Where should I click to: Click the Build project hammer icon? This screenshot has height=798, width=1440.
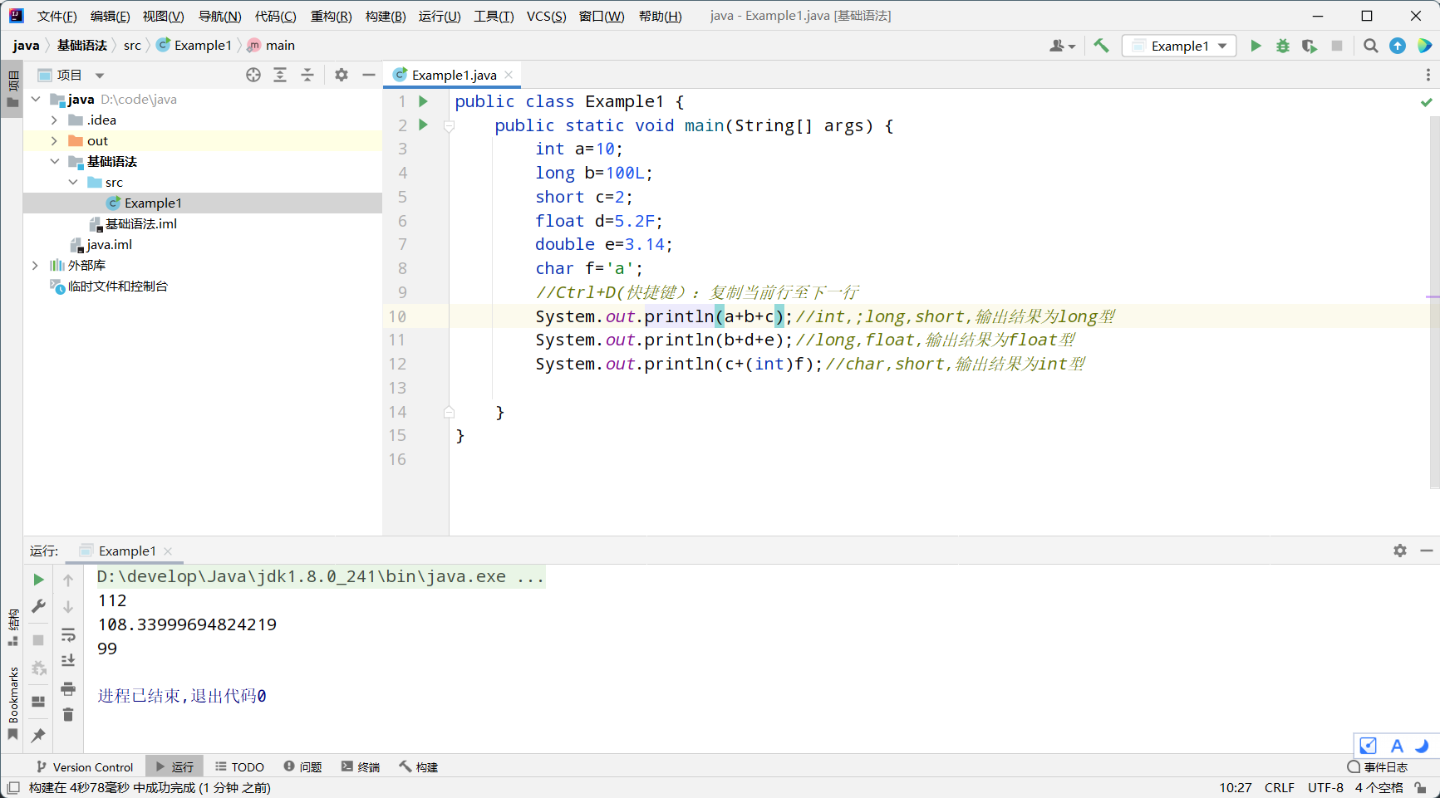[x=1101, y=46]
